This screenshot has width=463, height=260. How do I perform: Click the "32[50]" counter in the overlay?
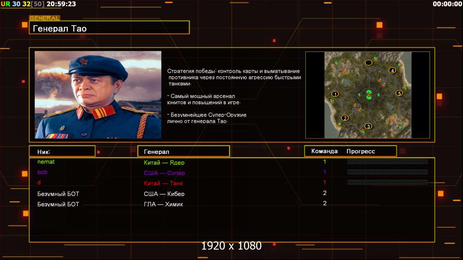pos(33,4)
